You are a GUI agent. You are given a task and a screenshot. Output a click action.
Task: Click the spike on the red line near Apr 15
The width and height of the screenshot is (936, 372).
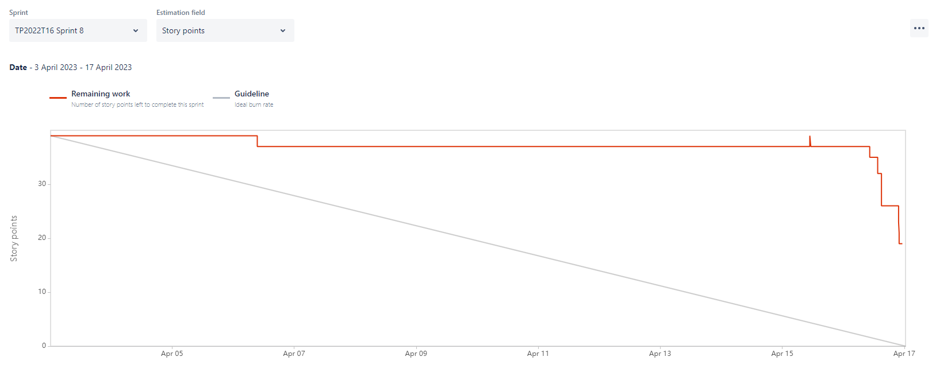pos(810,139)
